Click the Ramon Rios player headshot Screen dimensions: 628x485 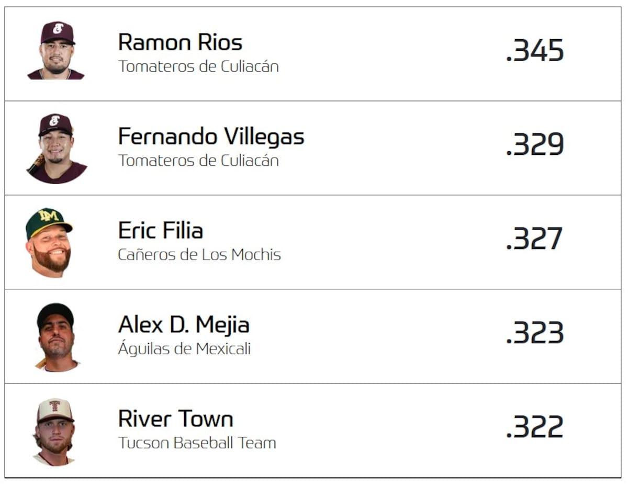pos(56,51)
